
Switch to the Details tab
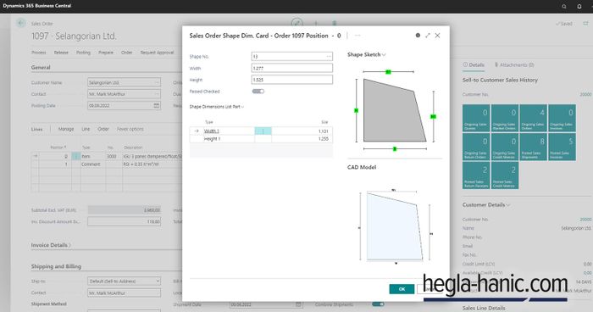tap(474, 64)
